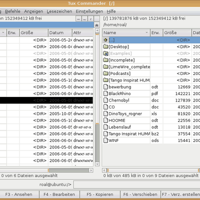200x200 pixels.
Task: Sort left panel by Erw. column header
Action: click(13, 32)
